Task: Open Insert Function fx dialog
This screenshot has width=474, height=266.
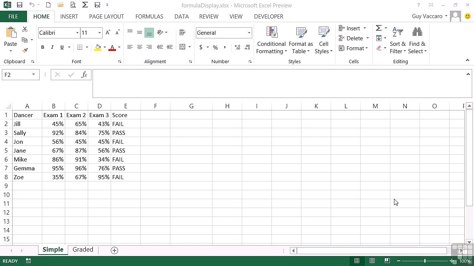Action: (x=84, y=75)
